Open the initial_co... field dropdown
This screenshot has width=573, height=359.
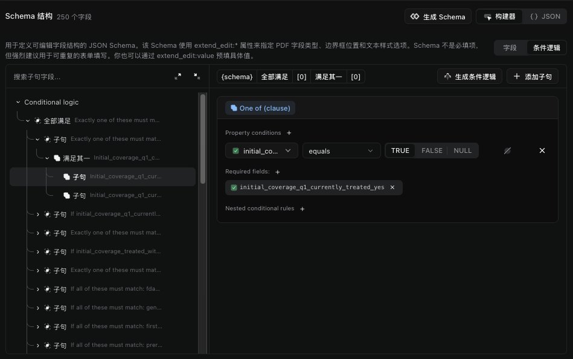pos(261,150)
